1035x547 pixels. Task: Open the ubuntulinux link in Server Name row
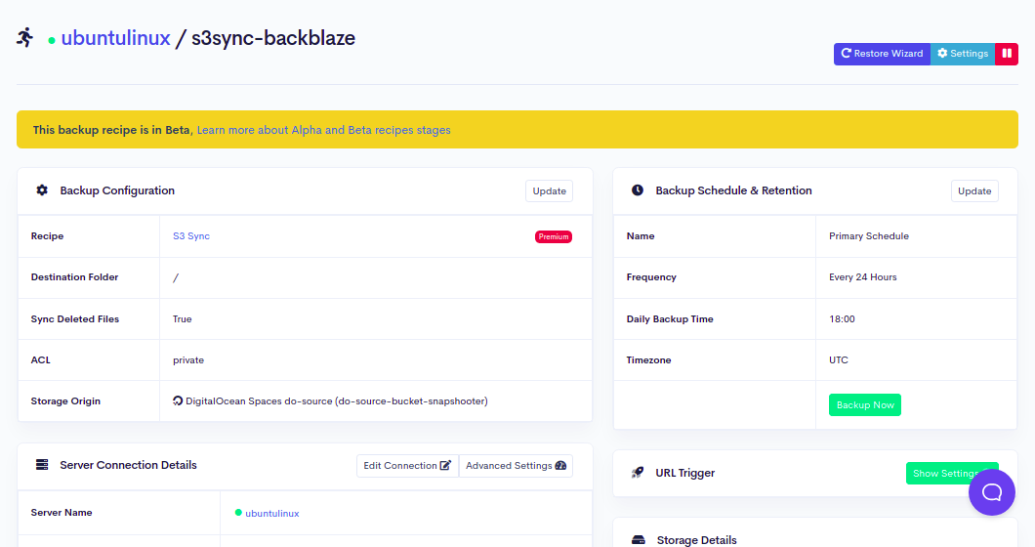point(272,514)
